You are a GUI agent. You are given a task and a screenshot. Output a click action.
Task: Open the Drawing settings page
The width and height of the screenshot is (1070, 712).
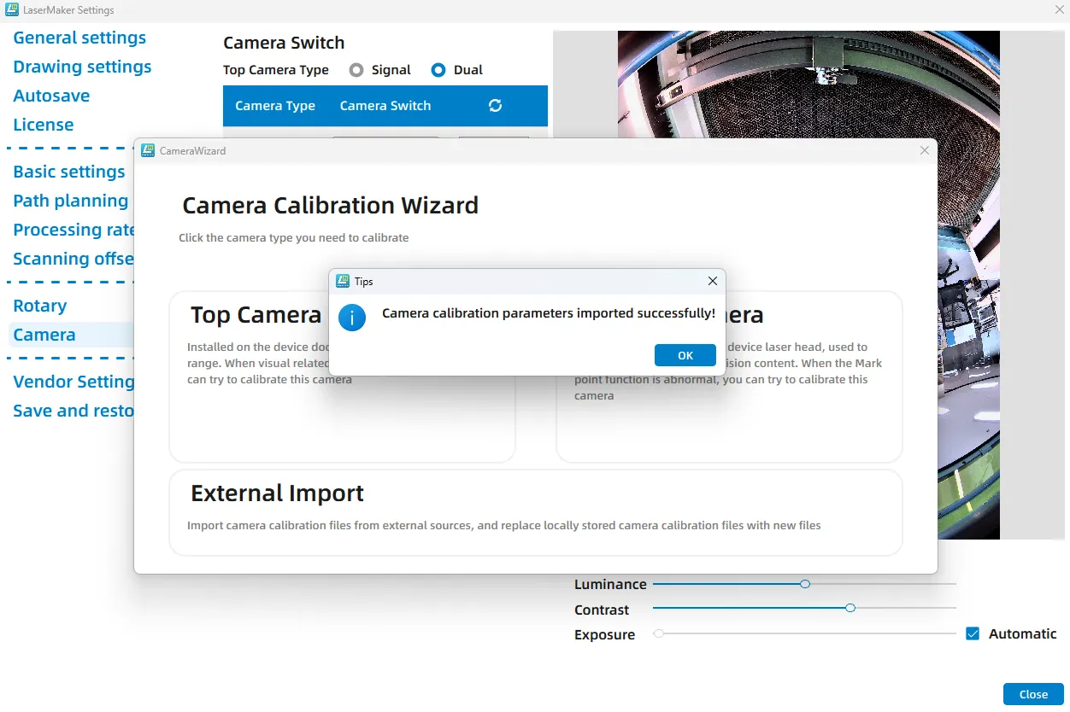[x=82, y=67]
